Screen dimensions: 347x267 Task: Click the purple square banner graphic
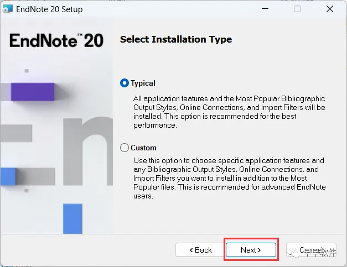pyautogui.click(x=32, y=92)
